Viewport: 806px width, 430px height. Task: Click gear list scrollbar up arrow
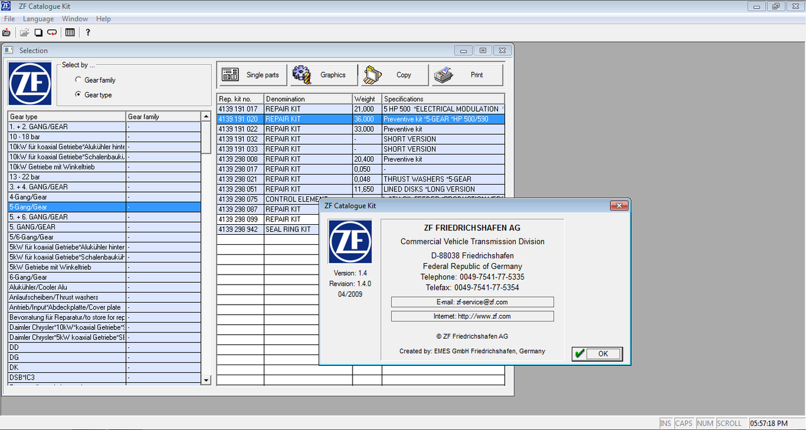(206, 116)
